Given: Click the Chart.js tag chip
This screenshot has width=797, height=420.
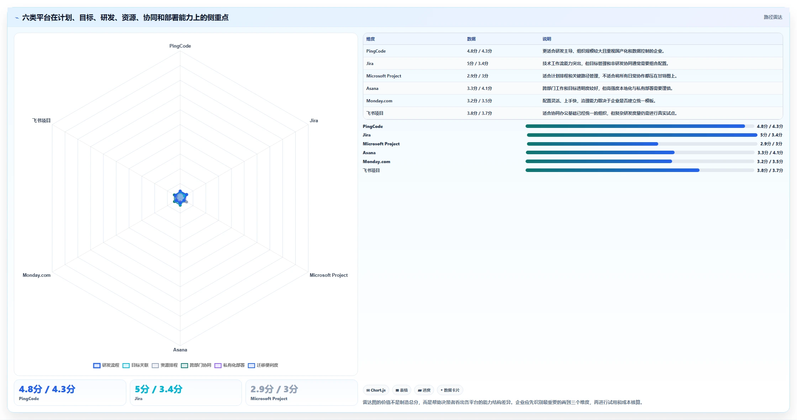Looking at the screenshot, I should pos(376,390).
